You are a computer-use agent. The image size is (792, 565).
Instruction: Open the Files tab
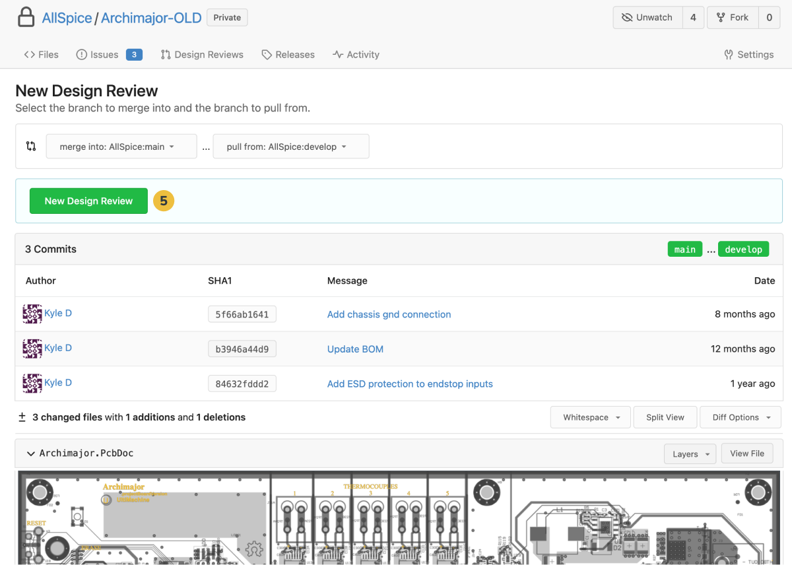tap(41, 55)
